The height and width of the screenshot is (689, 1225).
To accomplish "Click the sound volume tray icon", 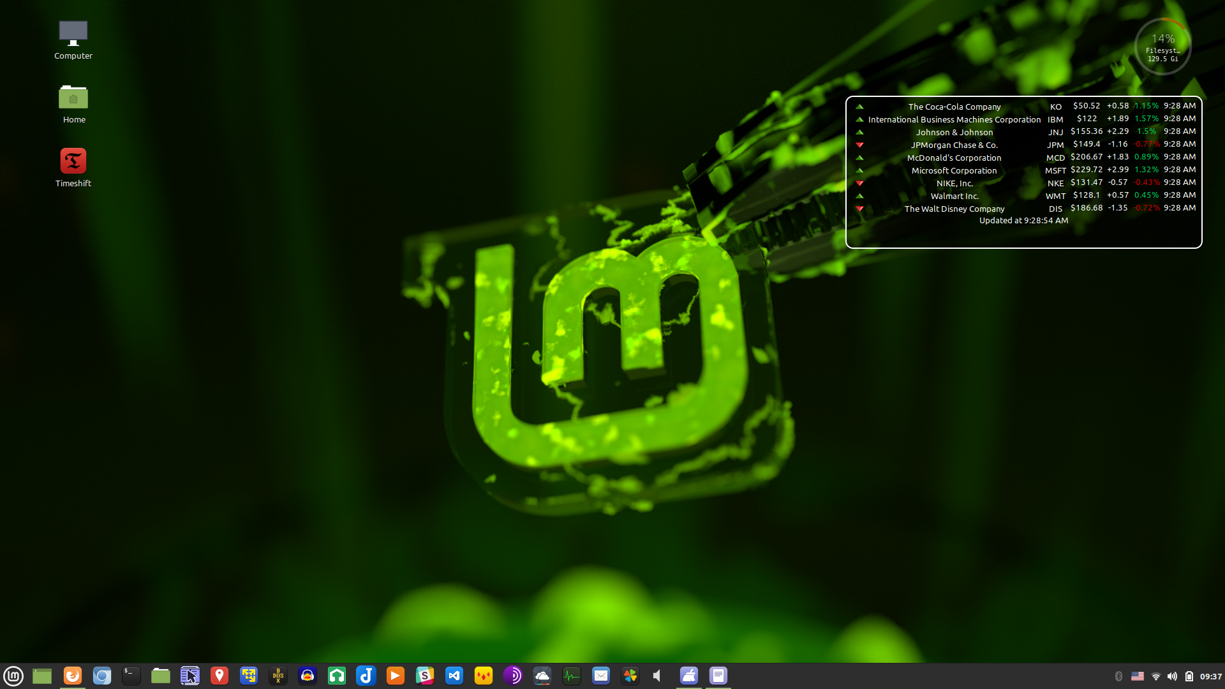I will (x=1172, y=676).
